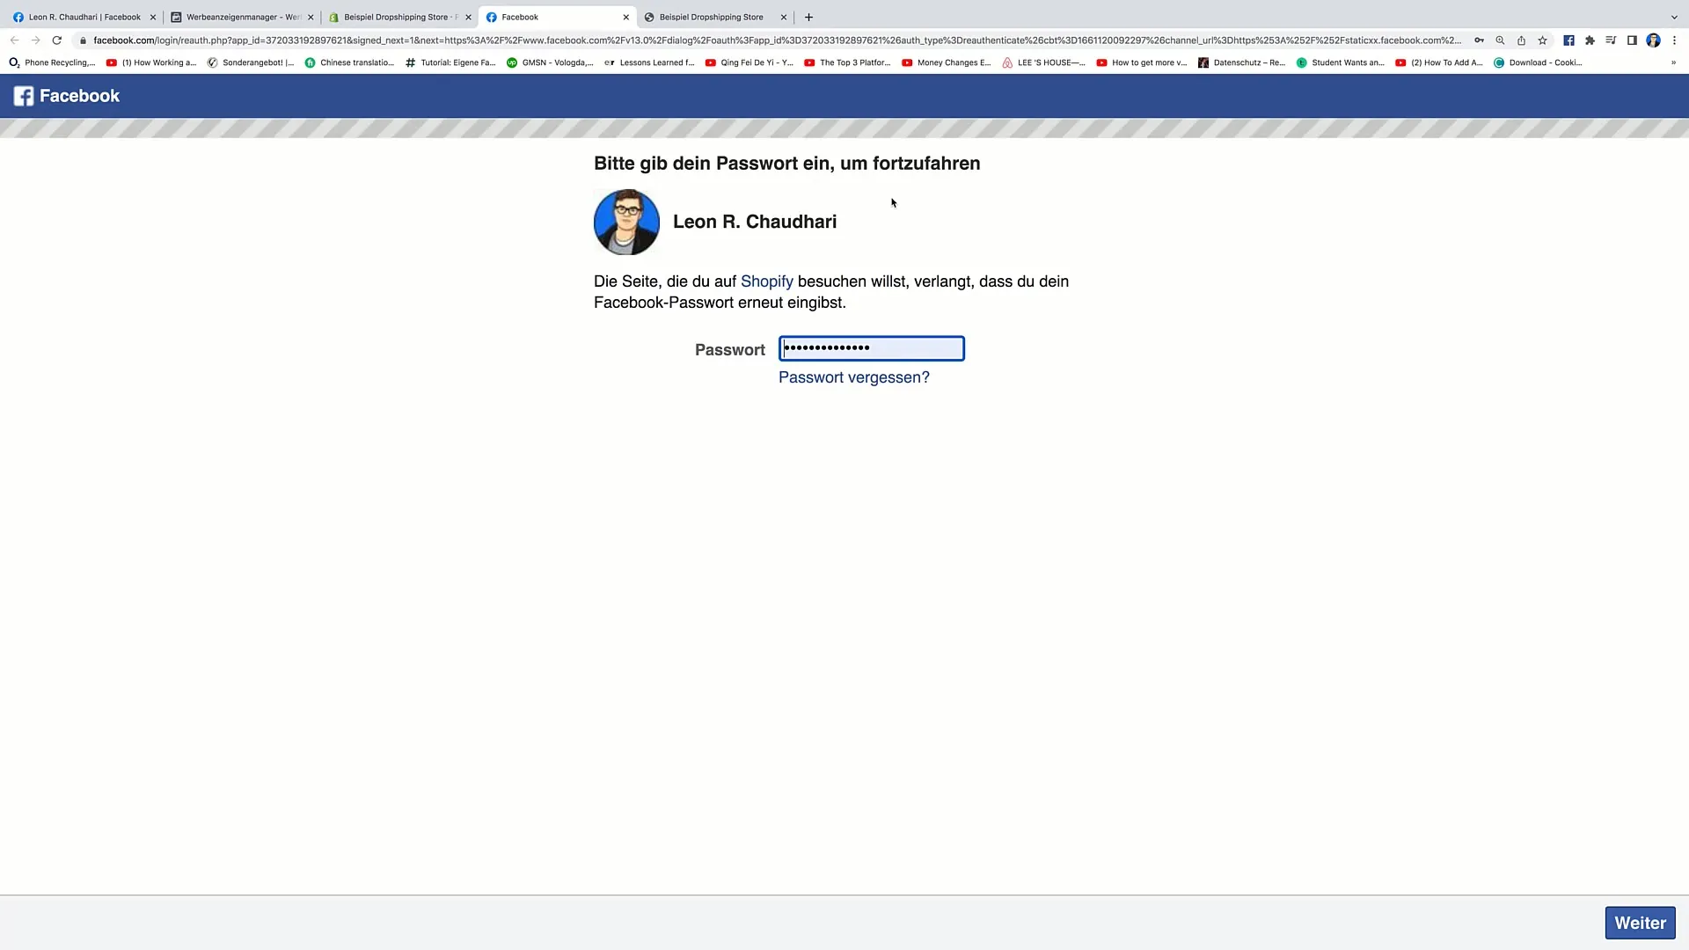This screenshot has height=950, width=1689.
Task: Go forward to next page
Action: (x=35, y=40)
